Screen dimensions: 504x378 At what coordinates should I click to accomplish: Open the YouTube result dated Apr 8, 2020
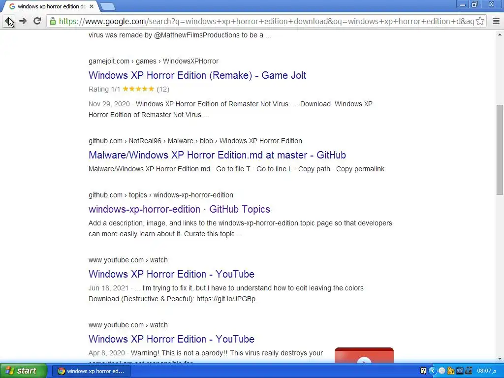[172, 339]
